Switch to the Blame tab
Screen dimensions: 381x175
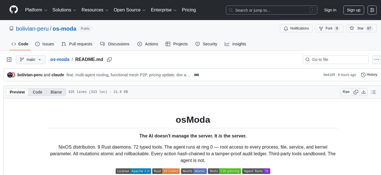tap(56, 92)
